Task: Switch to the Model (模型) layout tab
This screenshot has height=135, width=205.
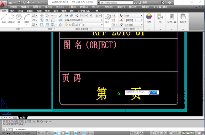Action: (x=15, y=118)
